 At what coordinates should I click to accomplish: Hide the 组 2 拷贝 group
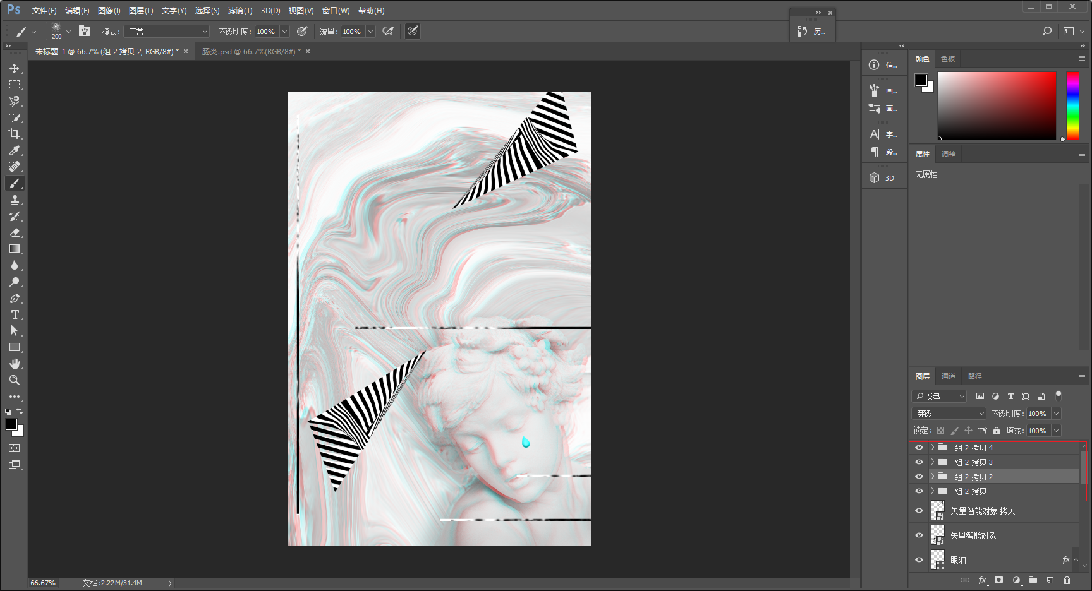919,491
